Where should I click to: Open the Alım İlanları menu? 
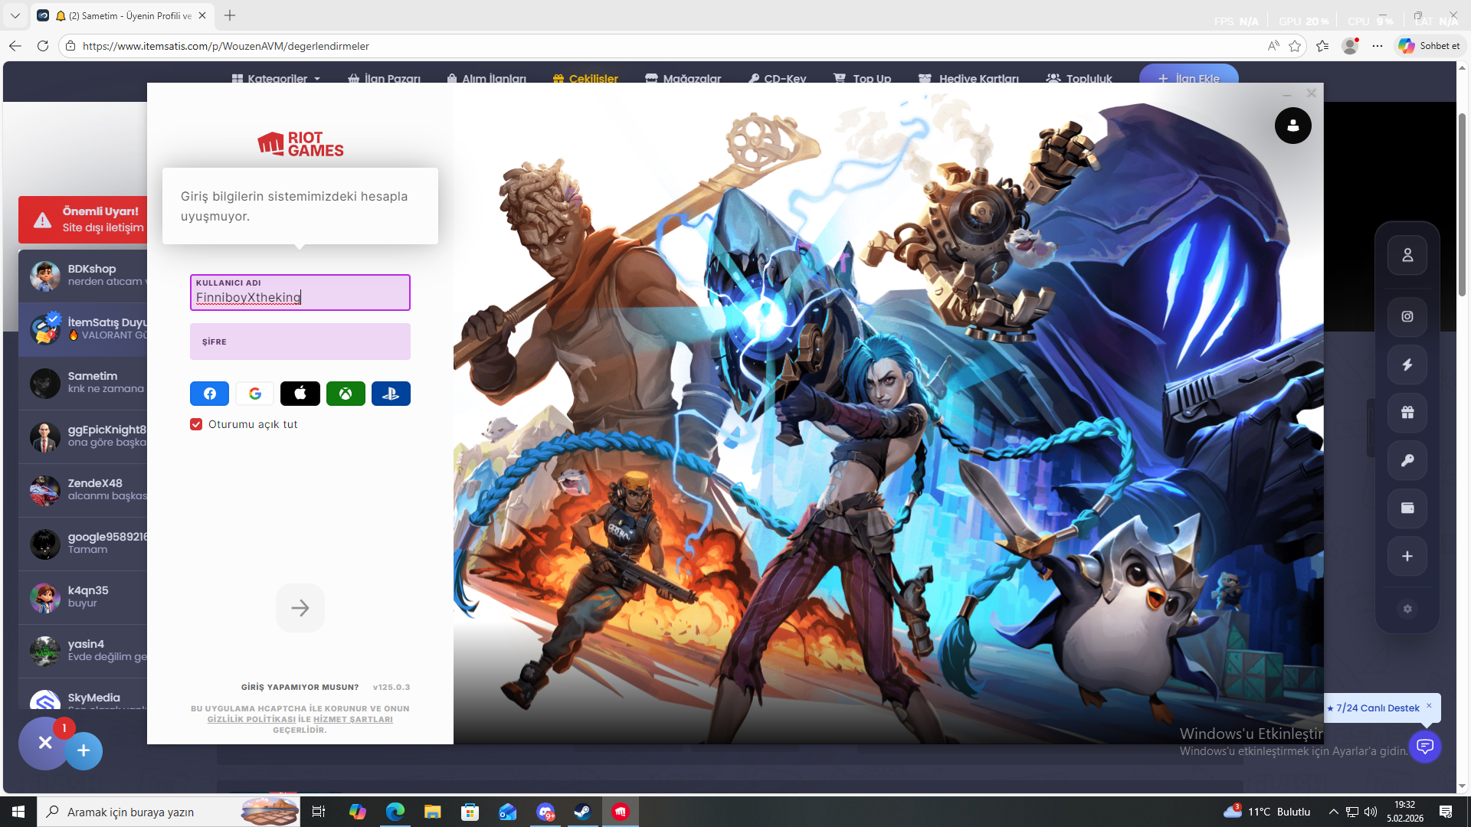coord(487,79)
